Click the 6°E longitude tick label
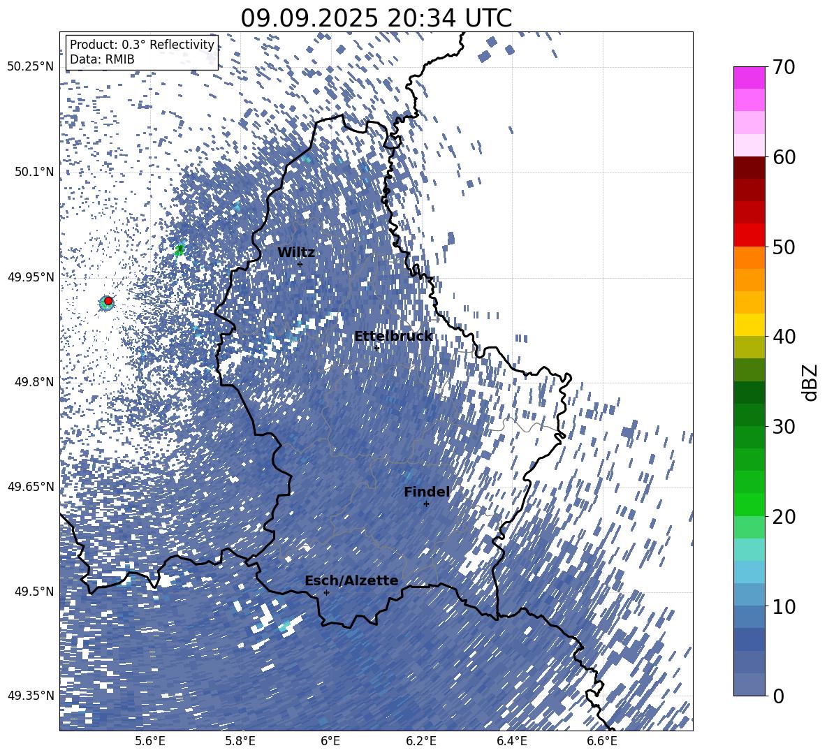Screen dimensions: 827x755 pyautogui.click(x=330, y=741)
